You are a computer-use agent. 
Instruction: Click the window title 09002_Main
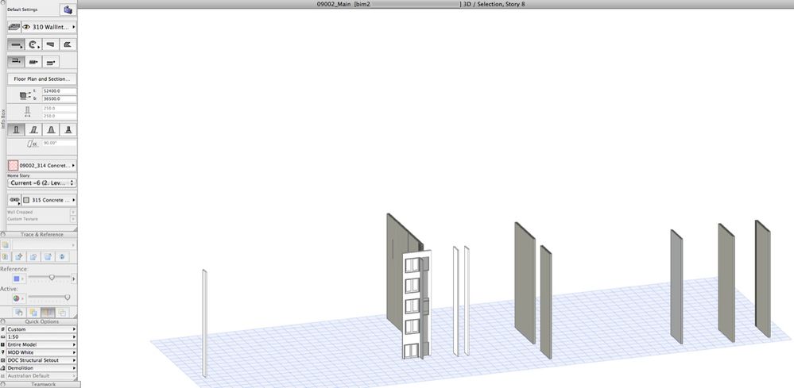tap(334, 4)
